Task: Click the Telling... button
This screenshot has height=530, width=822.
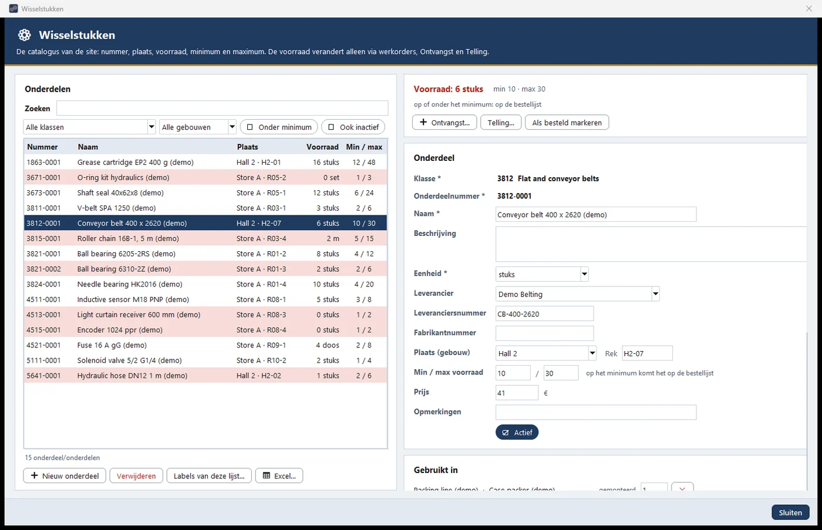Action: [501, 123]
